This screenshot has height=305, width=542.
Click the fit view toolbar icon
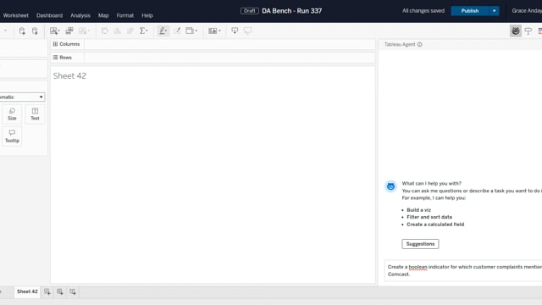point(190,30)
